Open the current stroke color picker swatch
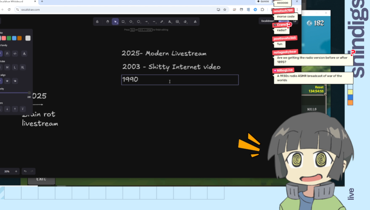The width and height of the screenshot is (370, 210). [28, 38]
